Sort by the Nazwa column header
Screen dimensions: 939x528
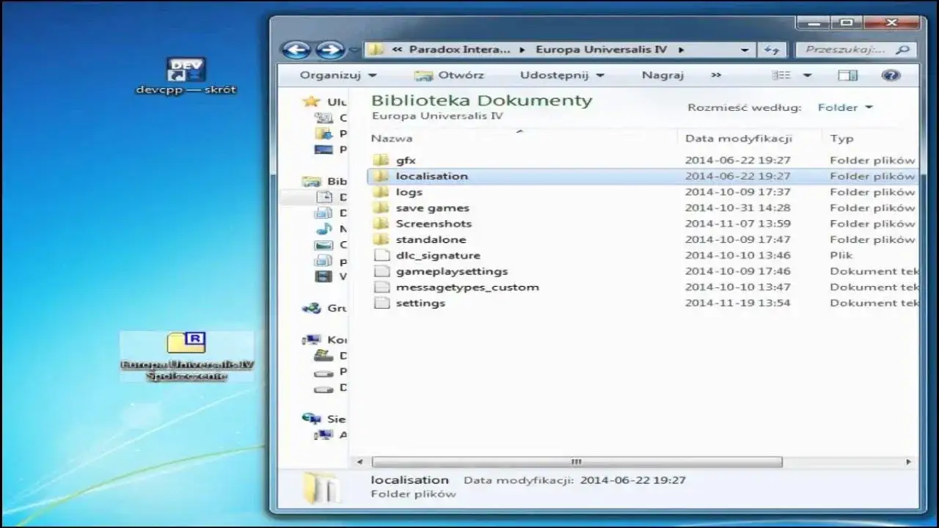click(391, 138)
